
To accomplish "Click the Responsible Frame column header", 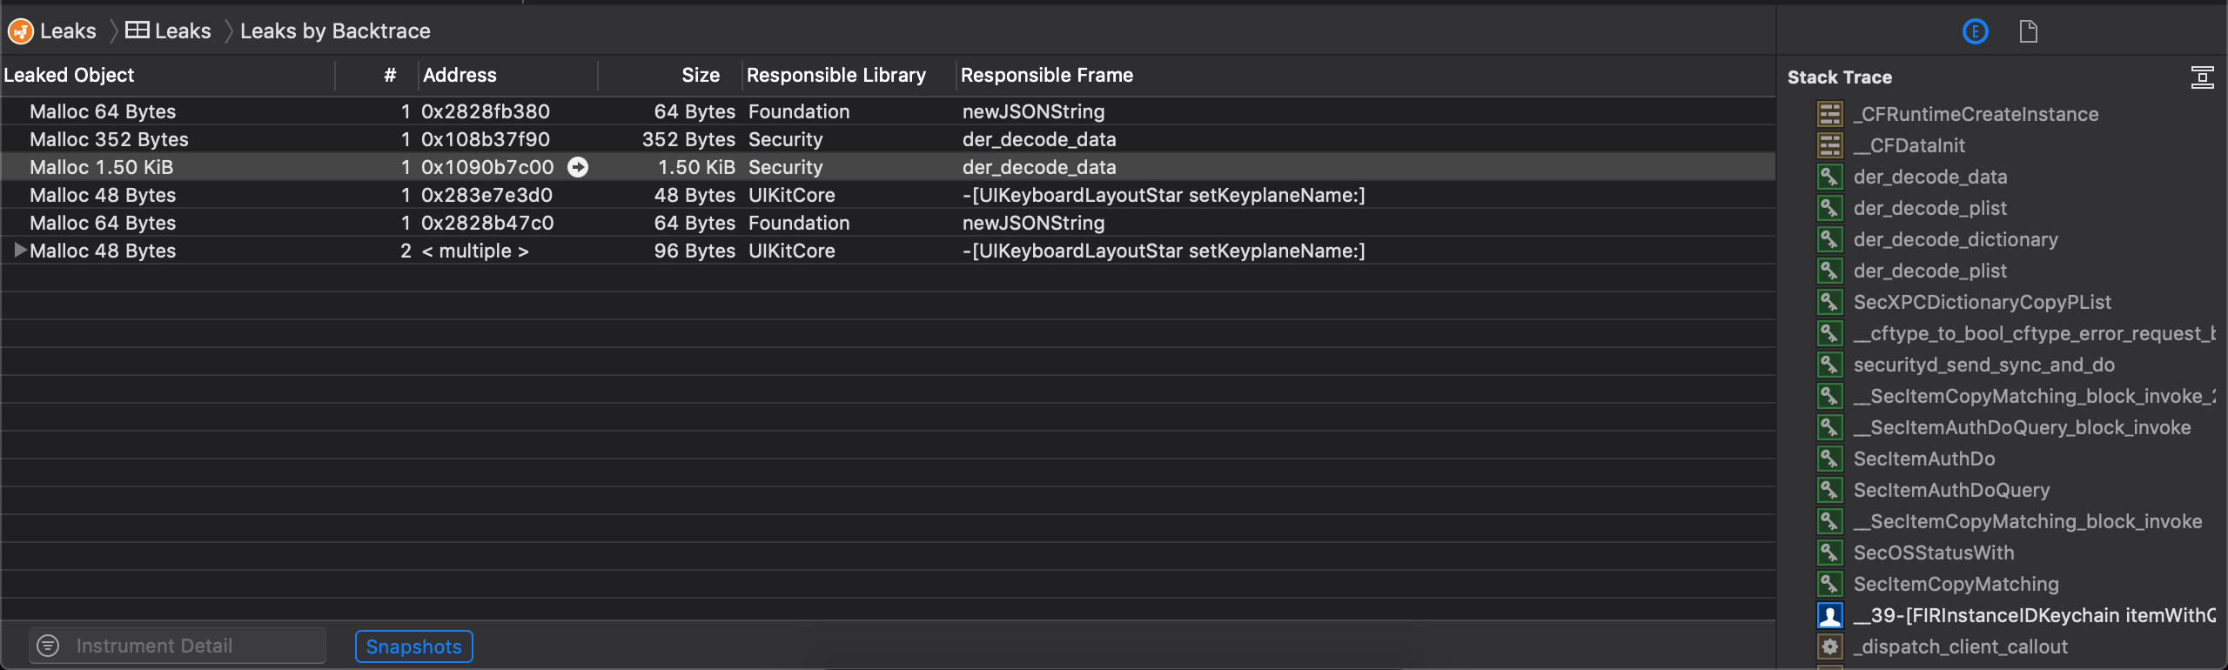I will tap(1047, 76).
